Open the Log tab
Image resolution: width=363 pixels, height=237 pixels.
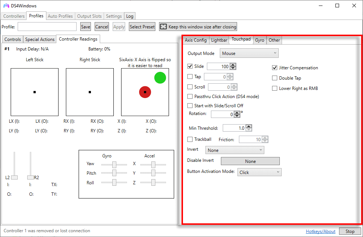[130, 16]
